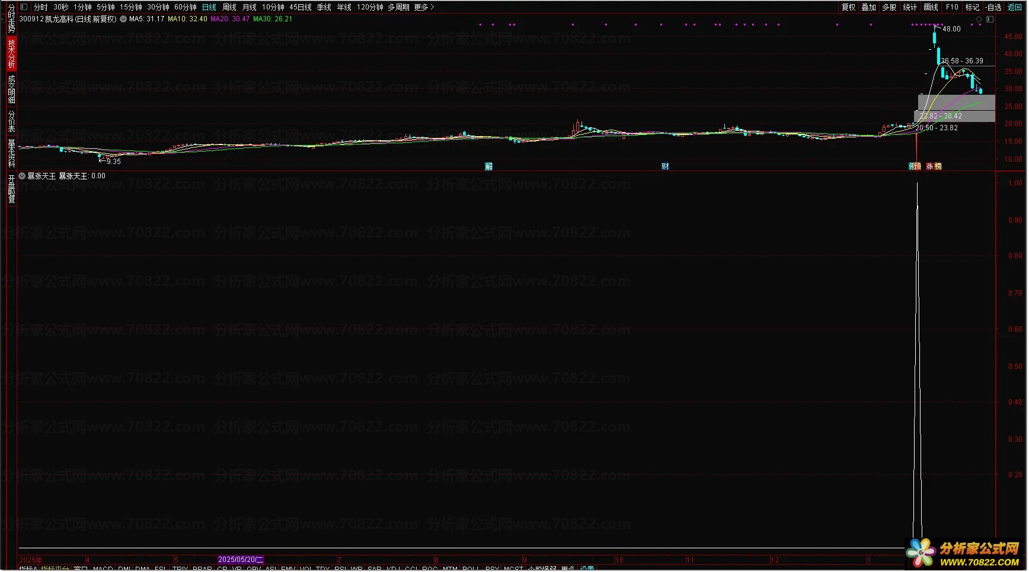Click the 暴涨天王: 0.00 indicator value
Image resolution: width=1029 pixels, height=572 pixels.
[82, 176]
